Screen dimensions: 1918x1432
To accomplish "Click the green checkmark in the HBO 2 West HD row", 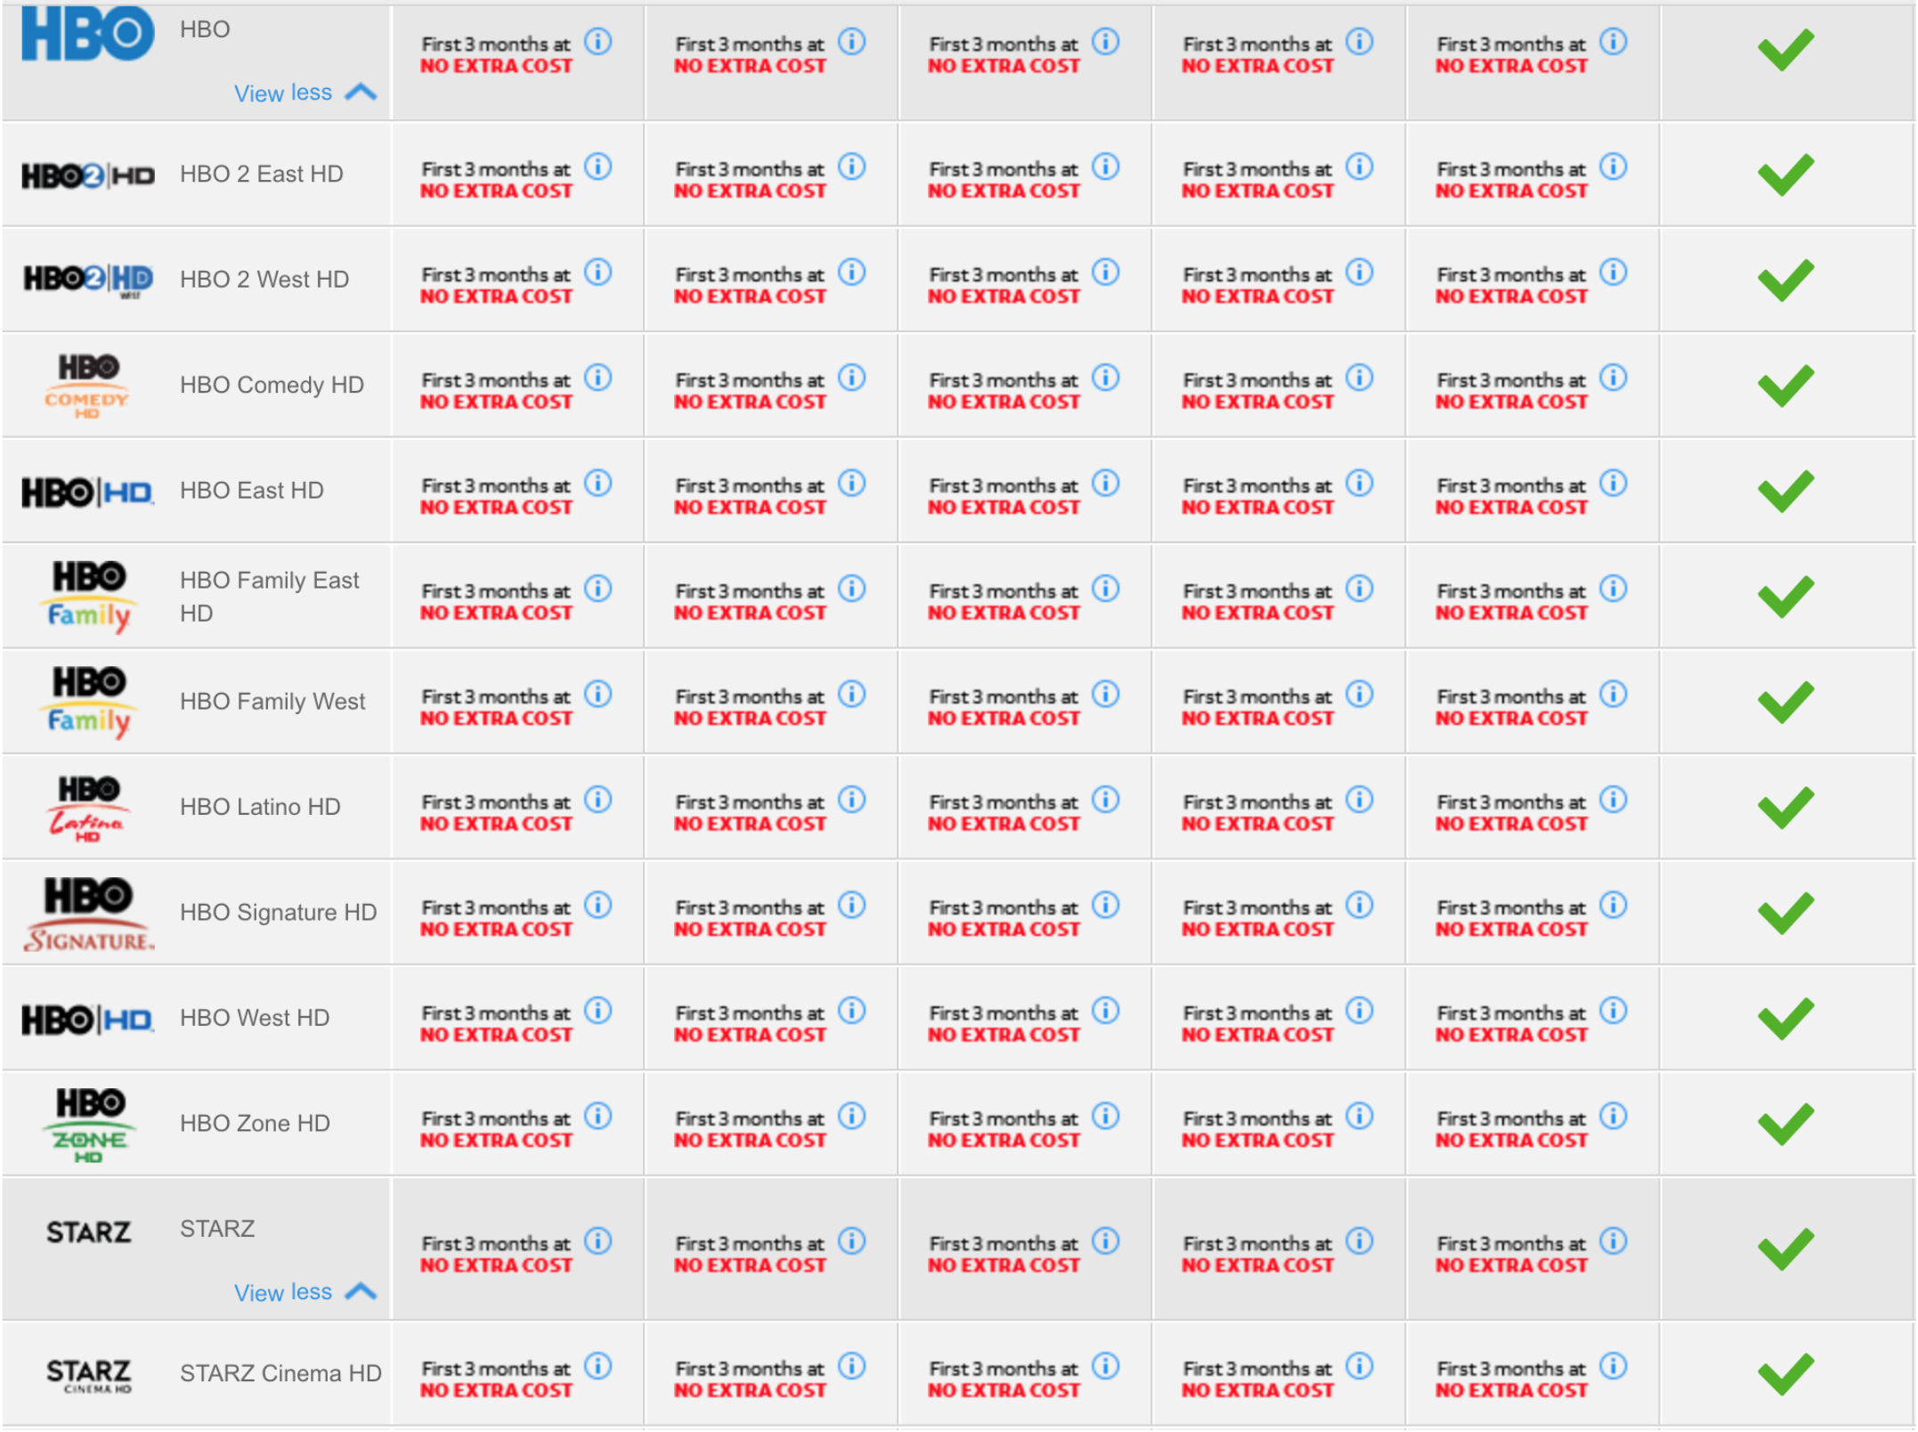I will [x=1785, y=280].
